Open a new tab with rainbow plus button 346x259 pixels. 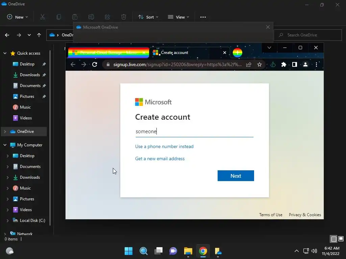click(238, 53)
